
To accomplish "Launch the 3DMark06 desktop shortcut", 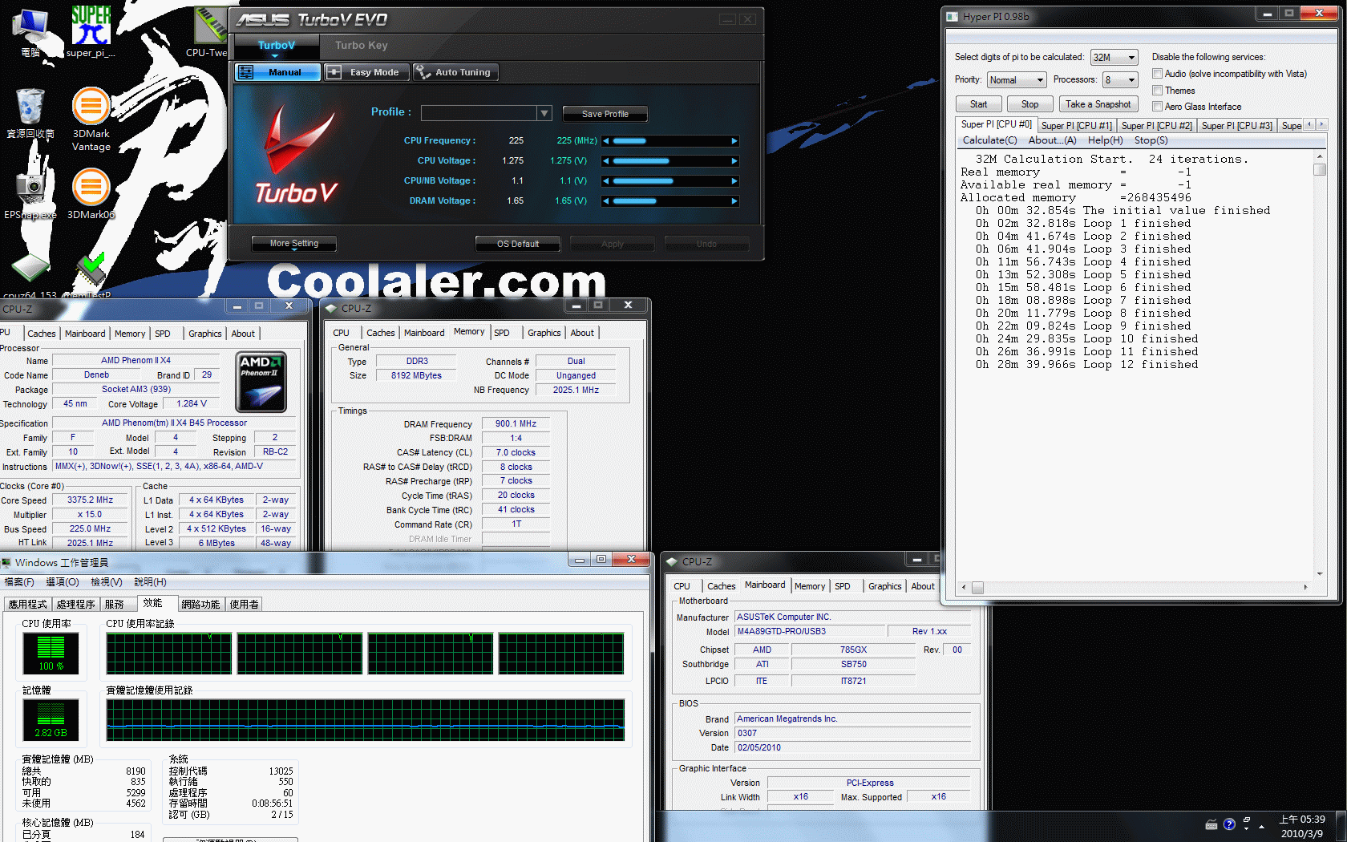I will 91,192.
